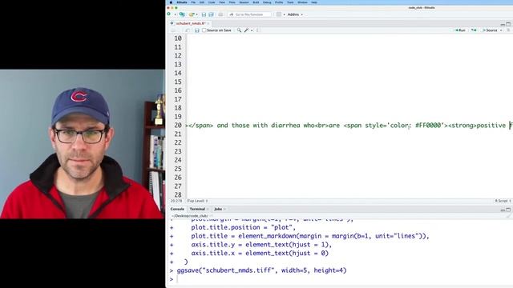513x288 pixels.
Task: Open the Help menu
Action: pyautogui.click(x=314, y=2)
